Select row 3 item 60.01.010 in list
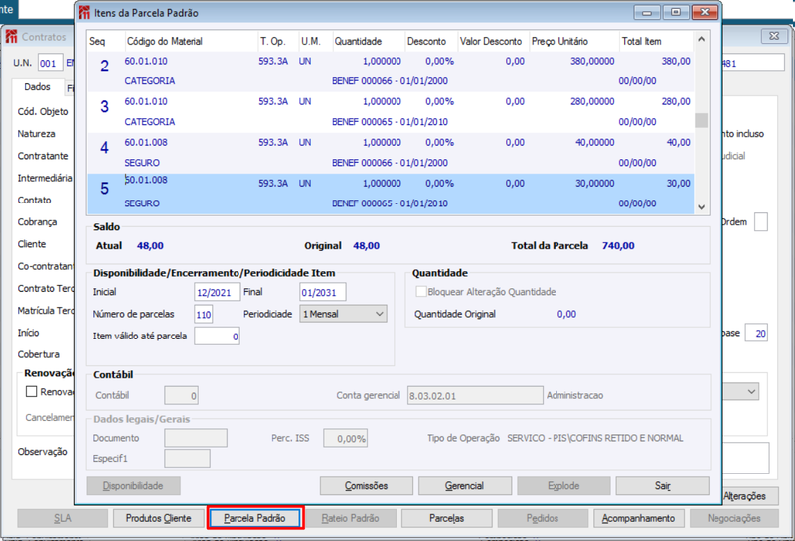The image size is (795, 541). pos(391,112)
